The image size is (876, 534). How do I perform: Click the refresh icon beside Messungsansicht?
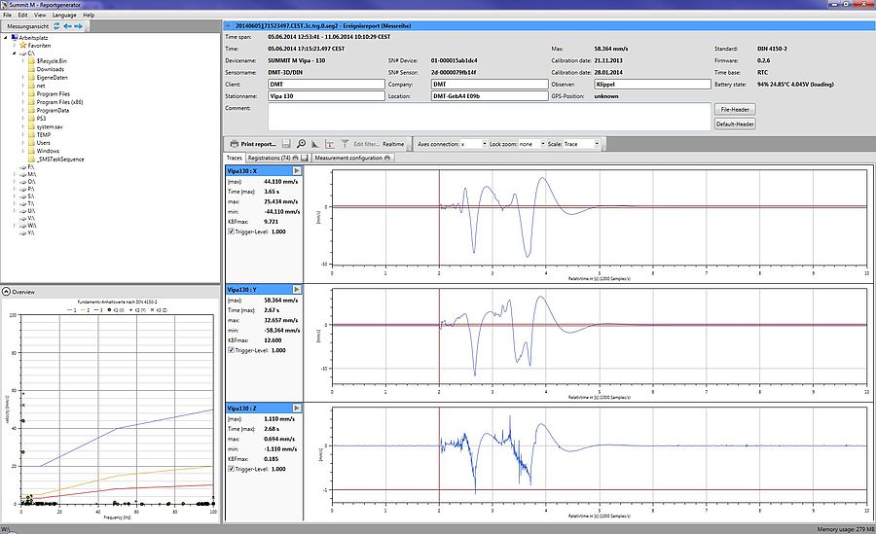[56, 25]
